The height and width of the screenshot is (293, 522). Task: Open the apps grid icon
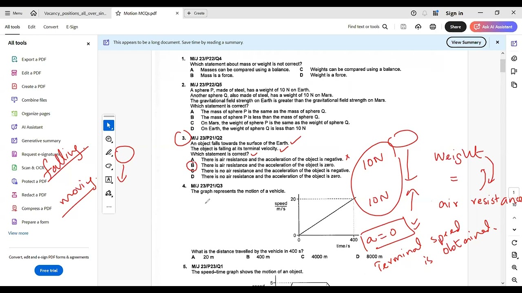[x=436, y=13]
